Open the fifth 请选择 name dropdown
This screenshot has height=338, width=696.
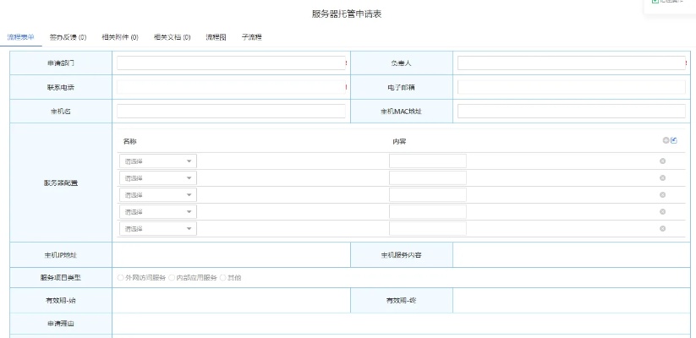[158, 228]
